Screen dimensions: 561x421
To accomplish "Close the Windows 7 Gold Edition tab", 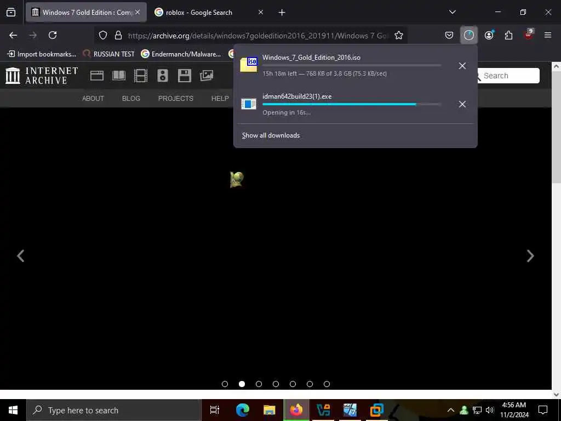I will click(x=138, y=12).
